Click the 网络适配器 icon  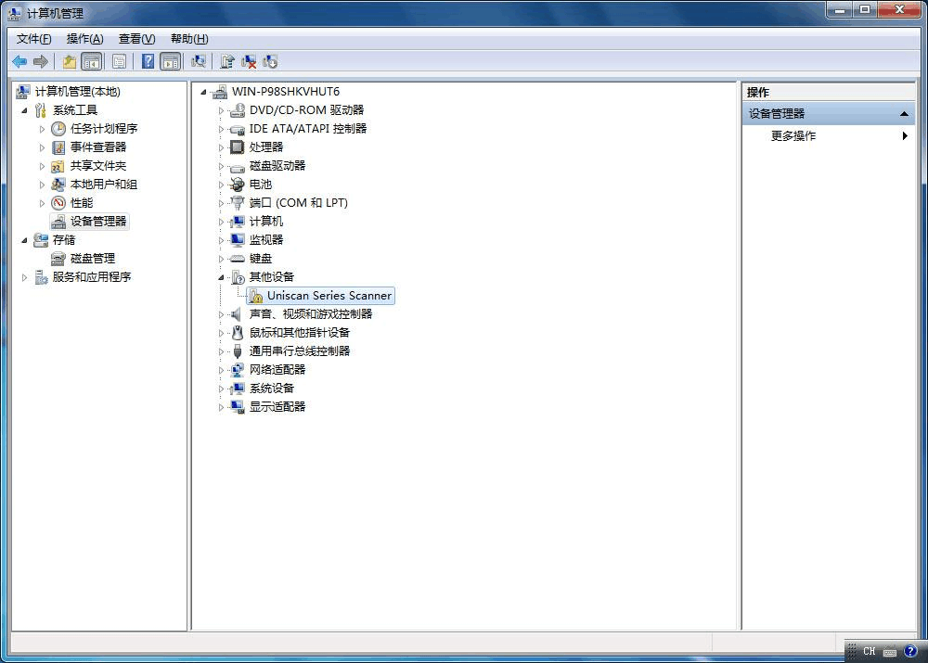click(x=238, y=370)
